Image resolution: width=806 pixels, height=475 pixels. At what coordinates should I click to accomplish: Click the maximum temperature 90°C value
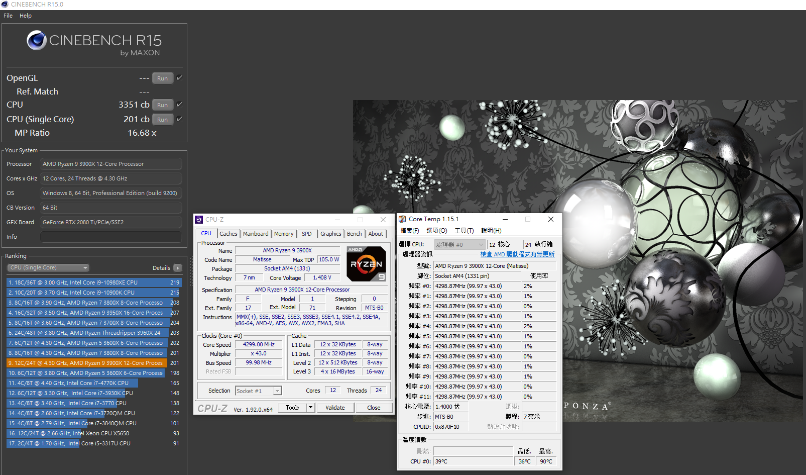click(546, 461)
